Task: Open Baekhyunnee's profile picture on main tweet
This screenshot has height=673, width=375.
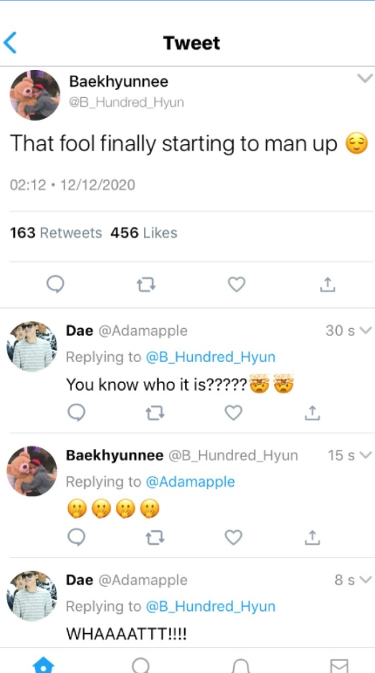Action: (x=35, y=95)
